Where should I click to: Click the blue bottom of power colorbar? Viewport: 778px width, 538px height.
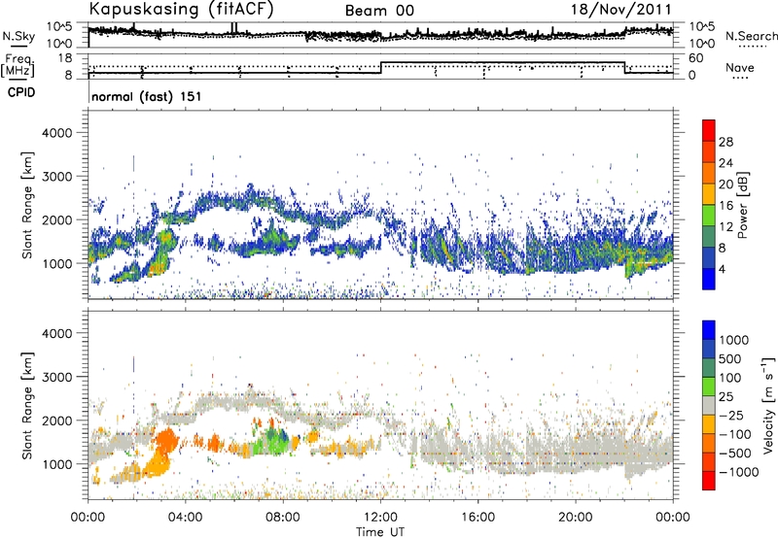coord(709,279)
